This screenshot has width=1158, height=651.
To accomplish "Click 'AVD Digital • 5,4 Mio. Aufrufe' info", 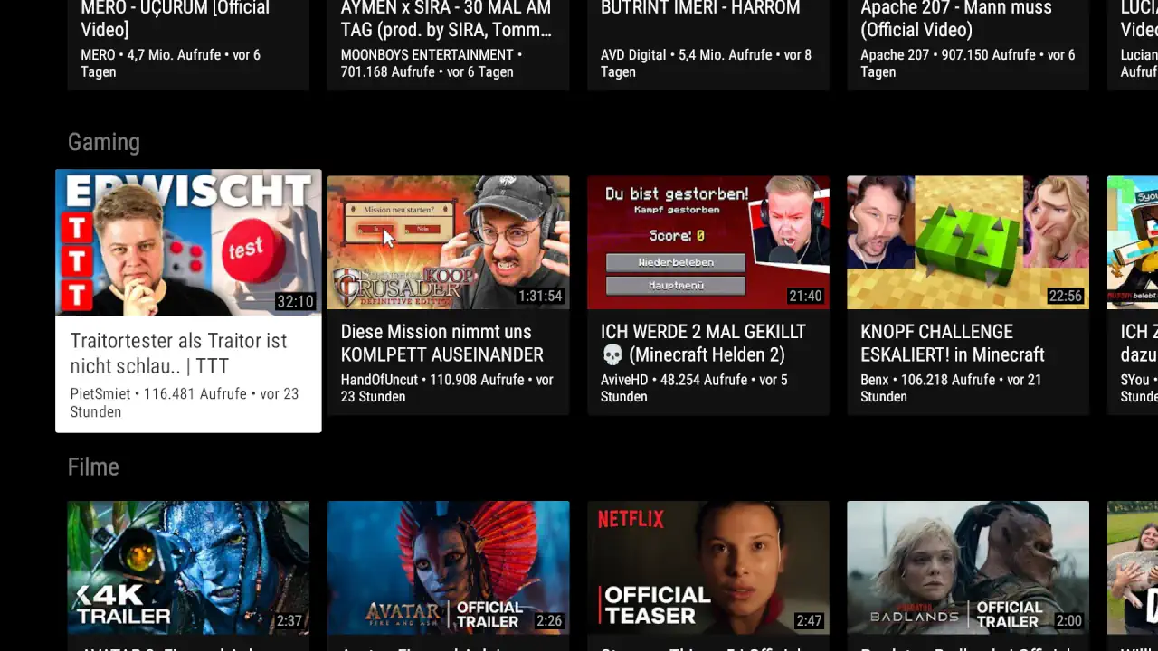I will [x=706, y=63].
